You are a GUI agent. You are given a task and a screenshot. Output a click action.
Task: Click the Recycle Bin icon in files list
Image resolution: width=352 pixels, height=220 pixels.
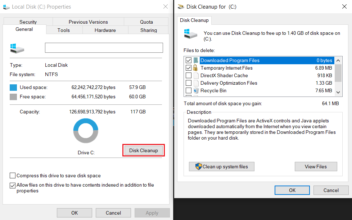point(195,90)
